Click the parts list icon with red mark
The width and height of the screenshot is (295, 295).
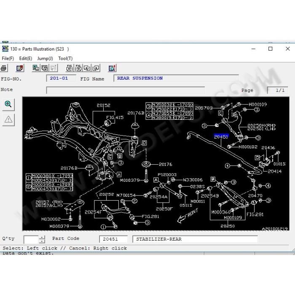[19, 68]
